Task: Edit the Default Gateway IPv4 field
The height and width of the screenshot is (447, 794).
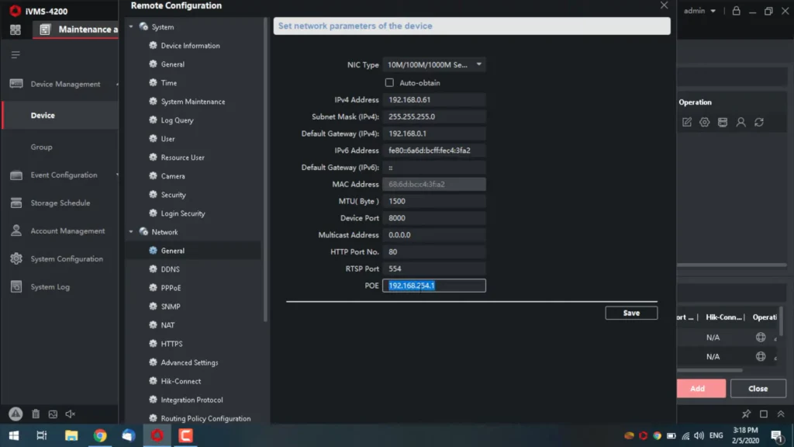Action: click(x=434, y=133)
